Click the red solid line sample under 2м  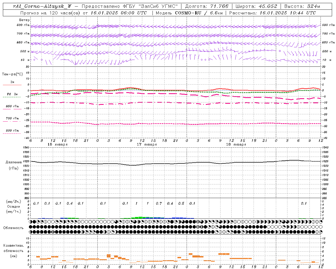coord(12,85)
